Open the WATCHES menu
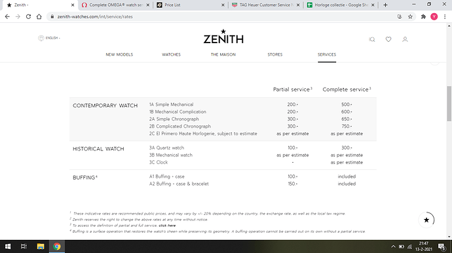This screenshot has height=253, width=452. [171, 54]
